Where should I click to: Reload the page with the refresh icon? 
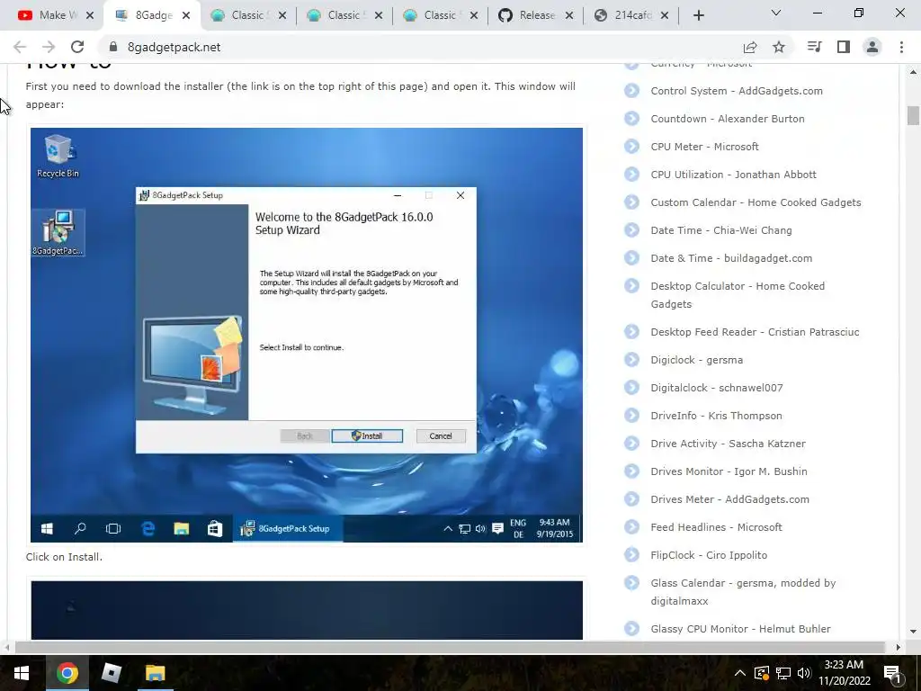(77, 47)
